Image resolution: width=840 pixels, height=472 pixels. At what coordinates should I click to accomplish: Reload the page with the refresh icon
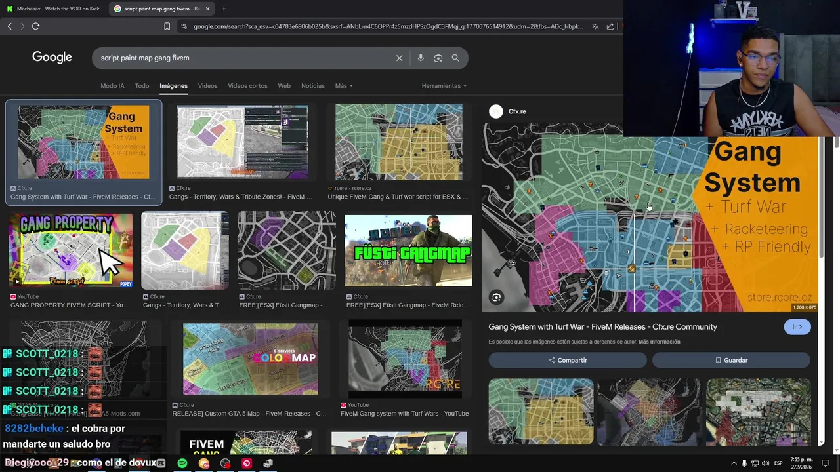point(35,26)
